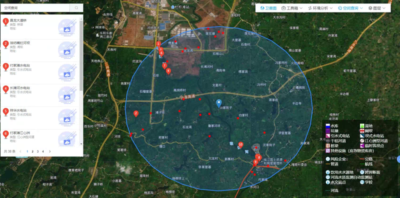Click the 湿地 legend icon
This screenshot has height=198, width=400.
coord(362,126)
